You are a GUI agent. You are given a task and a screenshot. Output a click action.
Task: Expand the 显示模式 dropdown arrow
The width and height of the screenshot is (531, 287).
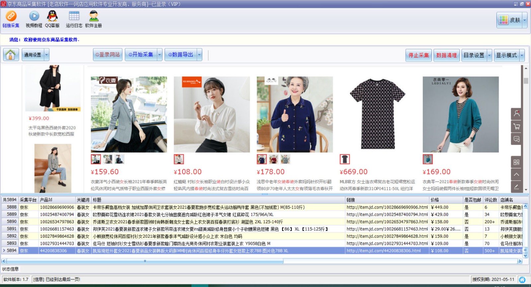[x=522, y=55]
